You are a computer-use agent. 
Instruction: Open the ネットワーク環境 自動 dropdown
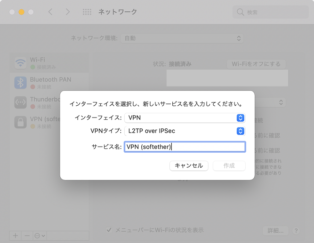(x=182, y=38)
